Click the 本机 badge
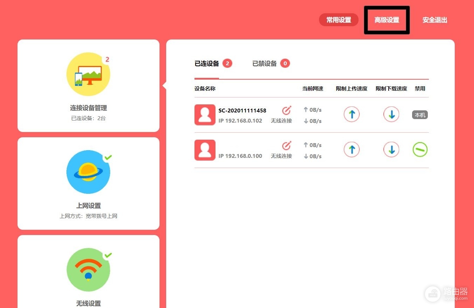 (x=420, y=115)
